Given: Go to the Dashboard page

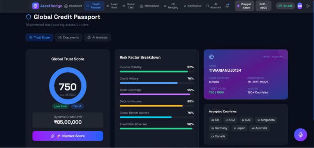Looking at the screenshot, I should 73,6.
